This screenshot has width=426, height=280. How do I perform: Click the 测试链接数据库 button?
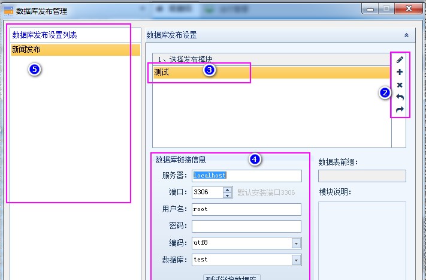pyautogui.click(x=232, y=277)
